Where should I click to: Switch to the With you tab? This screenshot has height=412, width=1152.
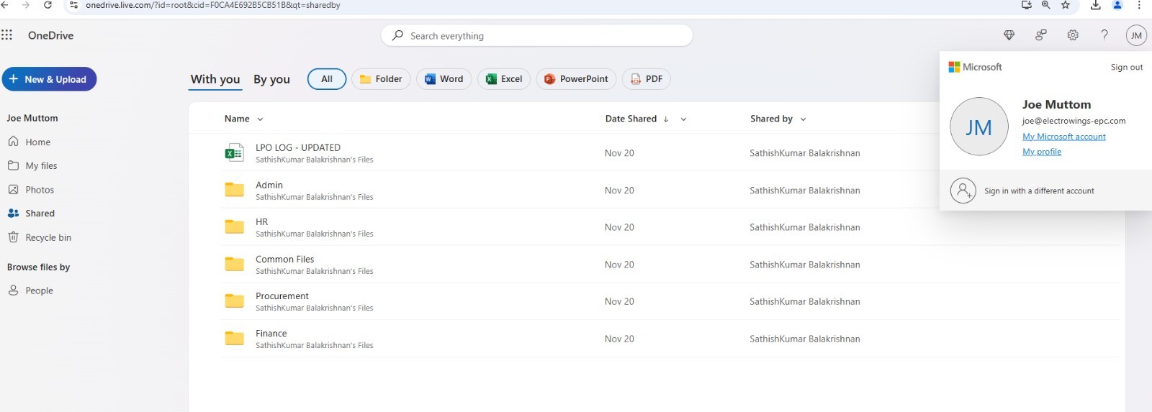pyautogui.click(x=215, y=79)
